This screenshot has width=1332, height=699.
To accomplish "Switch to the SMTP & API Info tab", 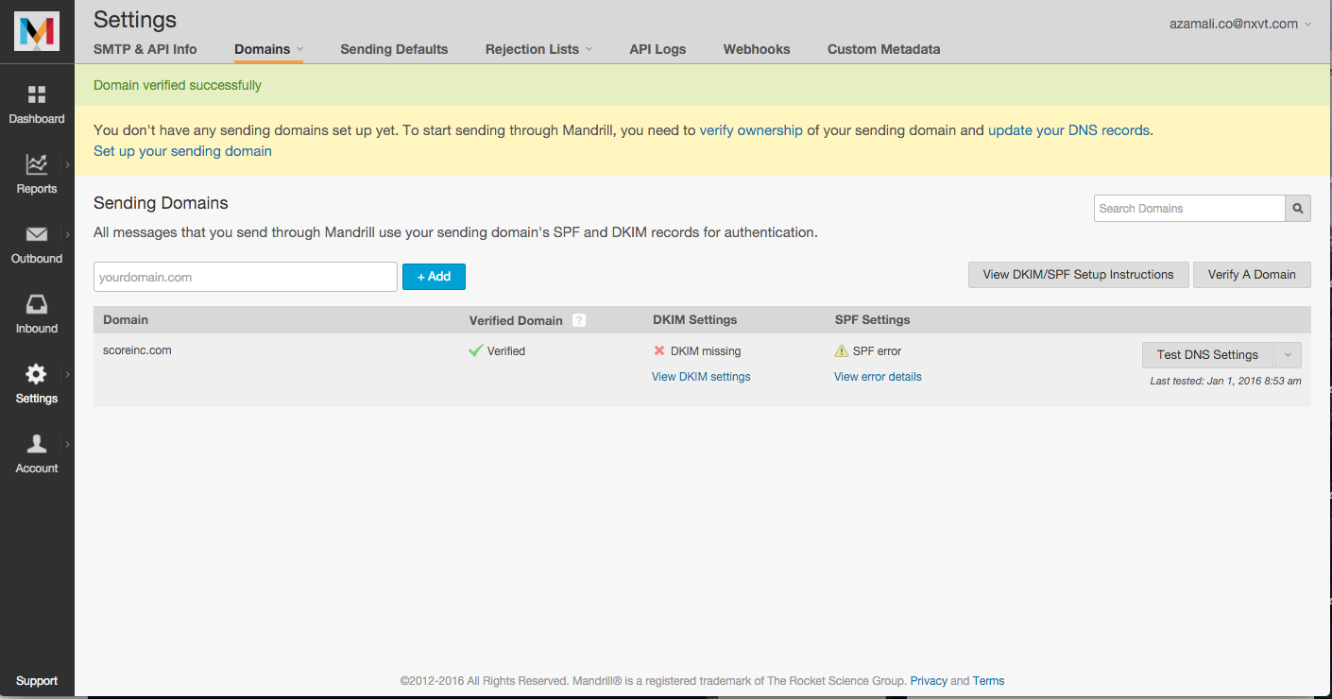I will (145, 49).
